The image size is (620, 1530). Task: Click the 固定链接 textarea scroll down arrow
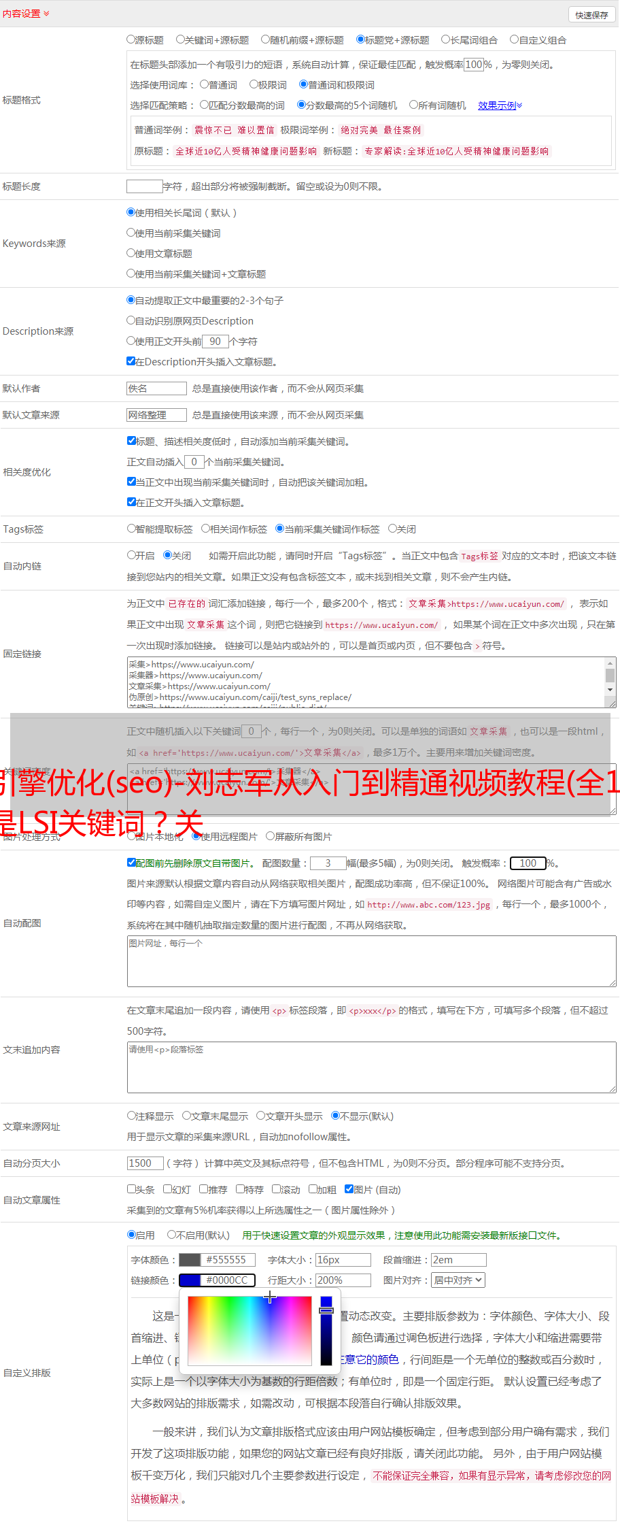click(x=610, y=690)
